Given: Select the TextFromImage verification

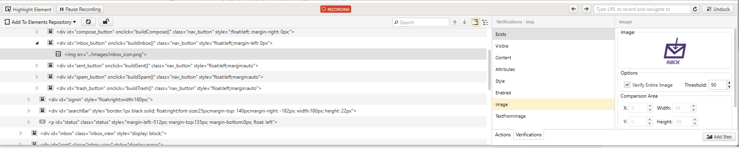Looking at the screenshot, I should (x=553, y=116).
